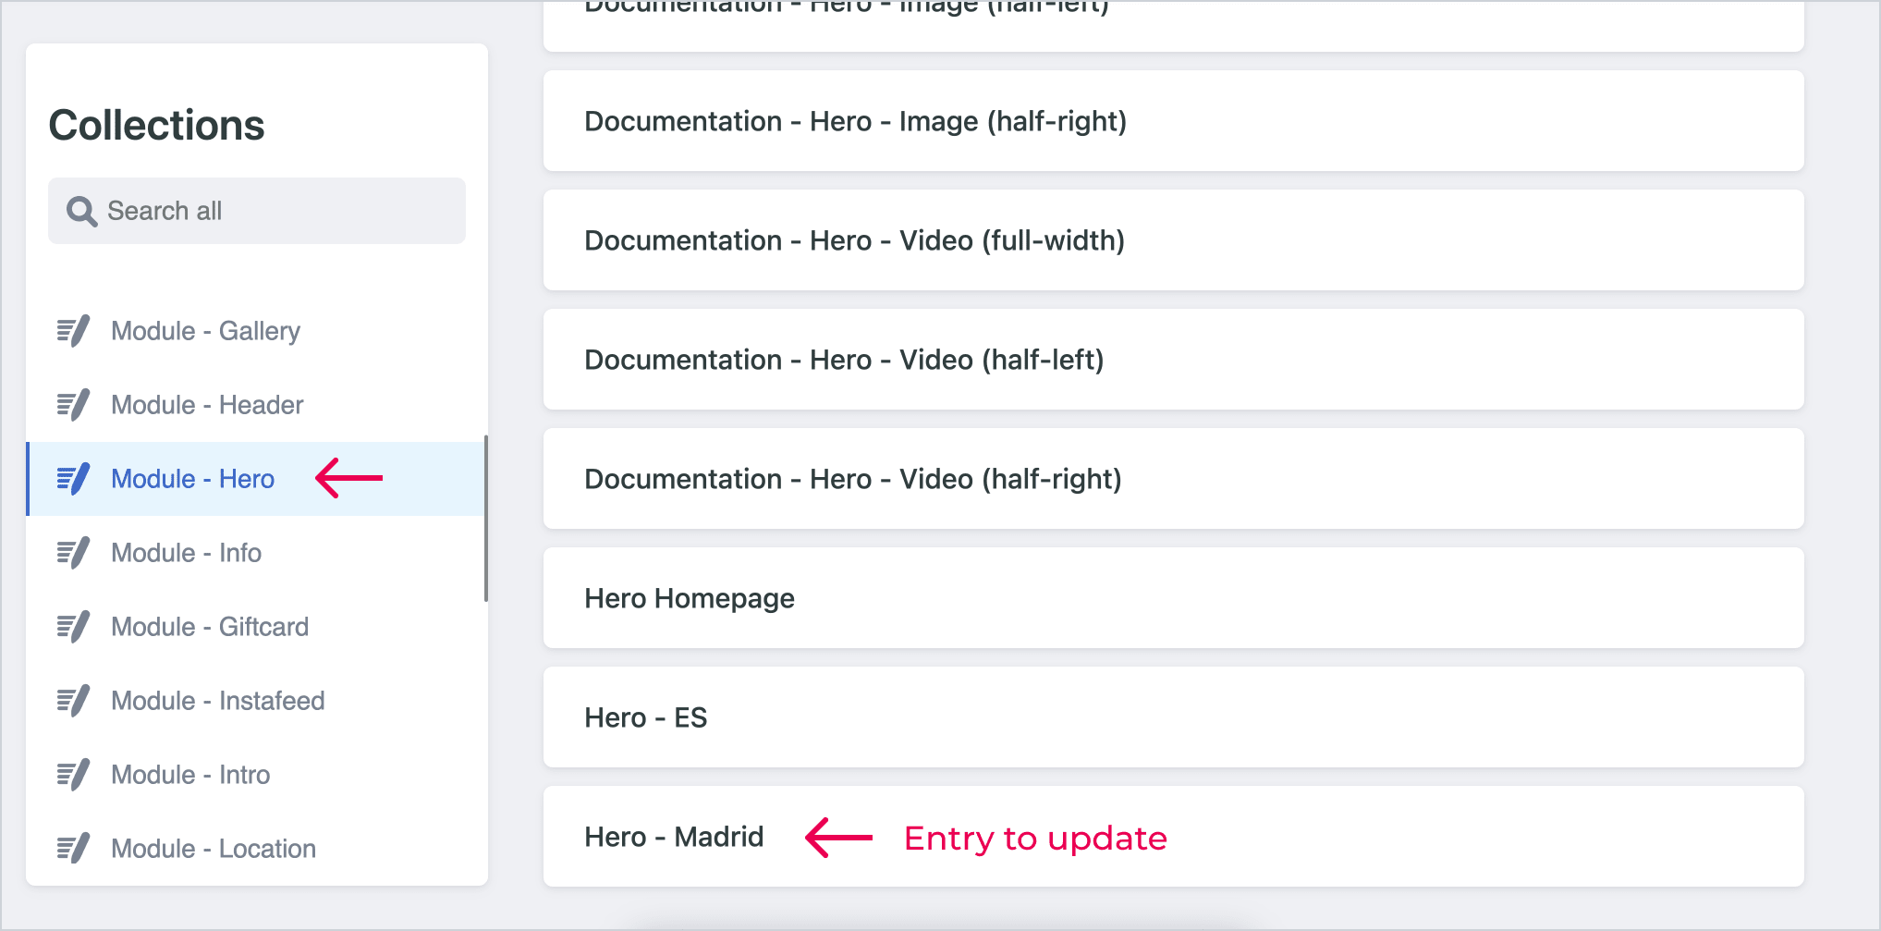Click the Module - Instafeed collection icon
The image size is (1881, 931).
coord(73,701)
